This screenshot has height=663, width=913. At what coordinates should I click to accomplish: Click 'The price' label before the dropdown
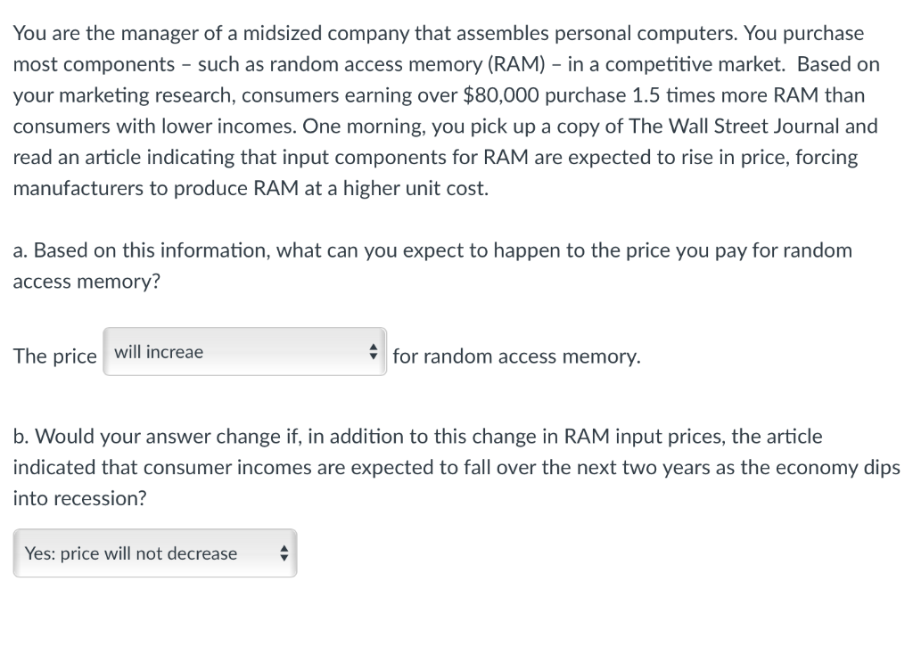click(54, 356)
